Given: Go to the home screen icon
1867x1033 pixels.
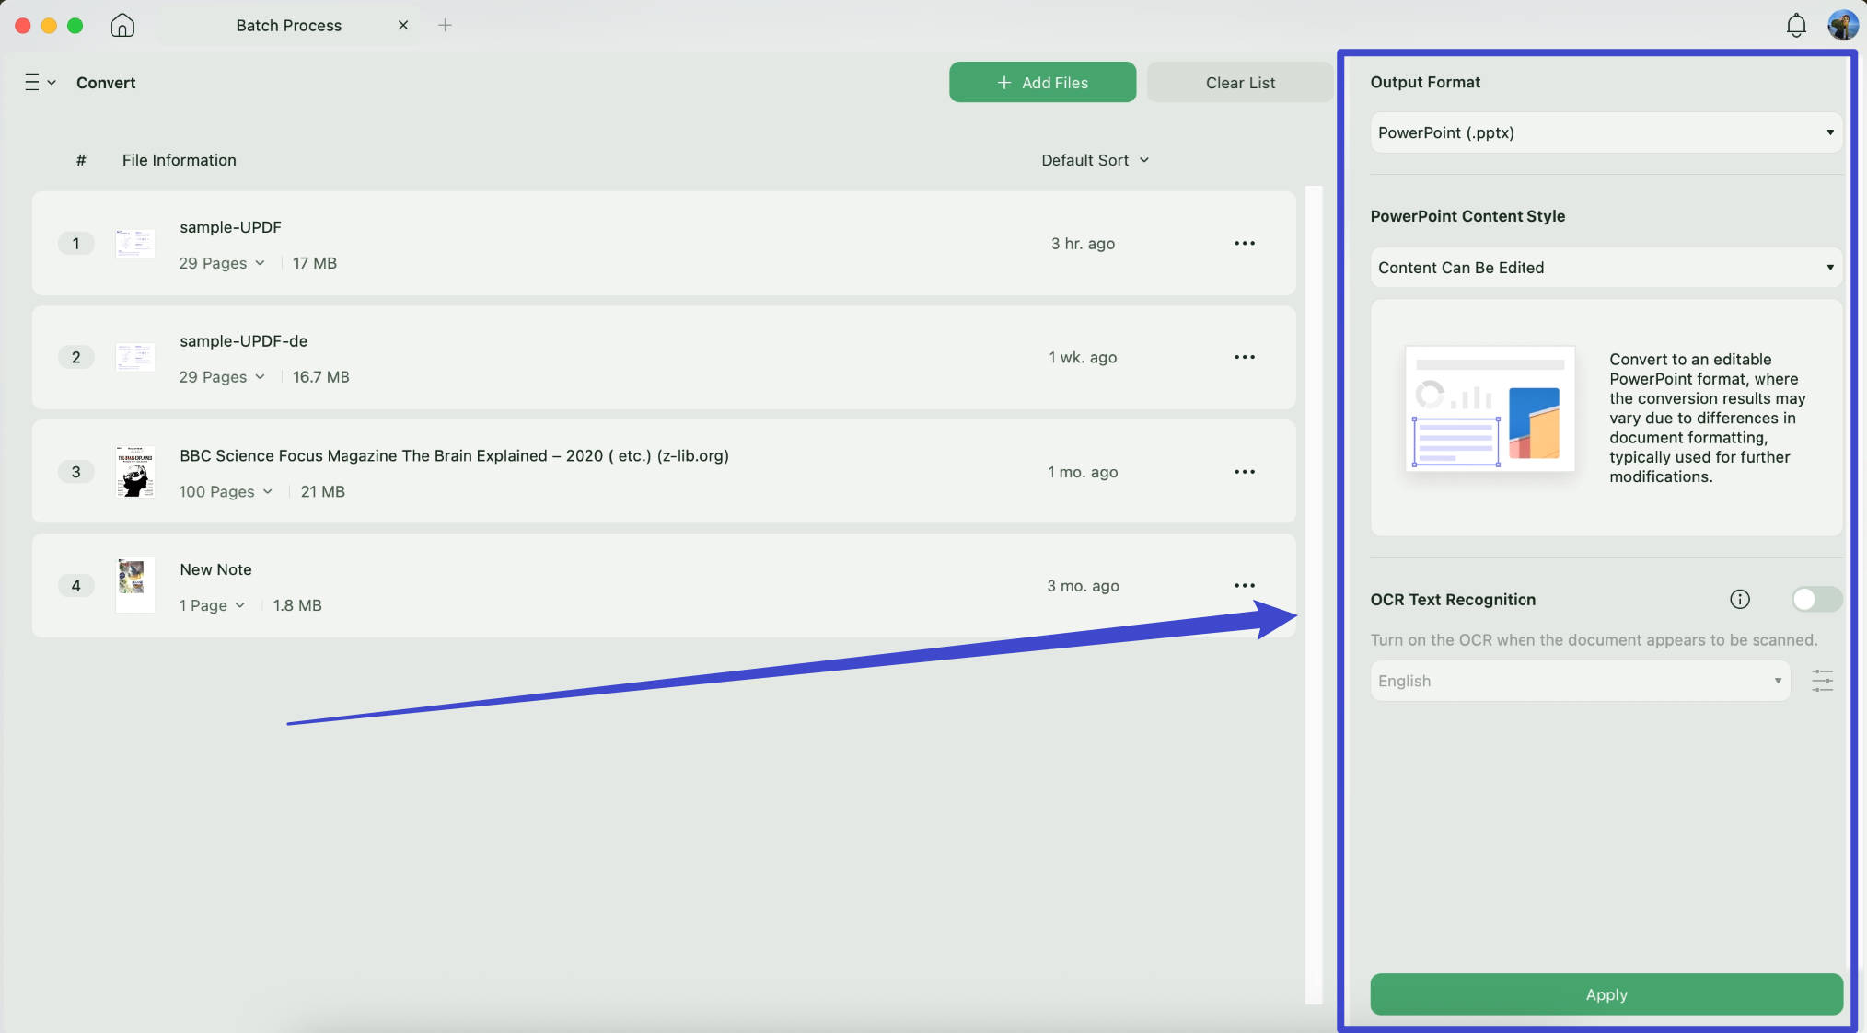Looking at the screenshot, I should (122, 25).
